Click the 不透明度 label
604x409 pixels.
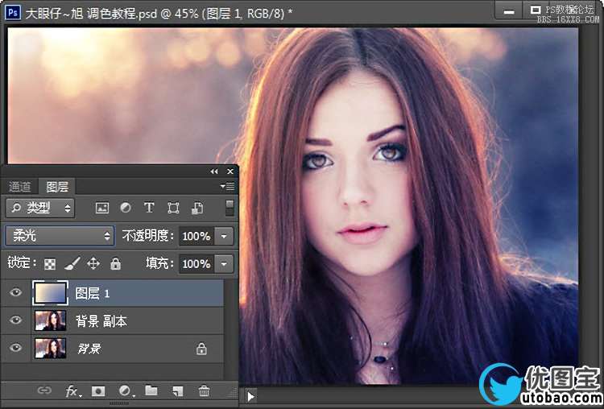pyautogui.click(x=148, y=236)
